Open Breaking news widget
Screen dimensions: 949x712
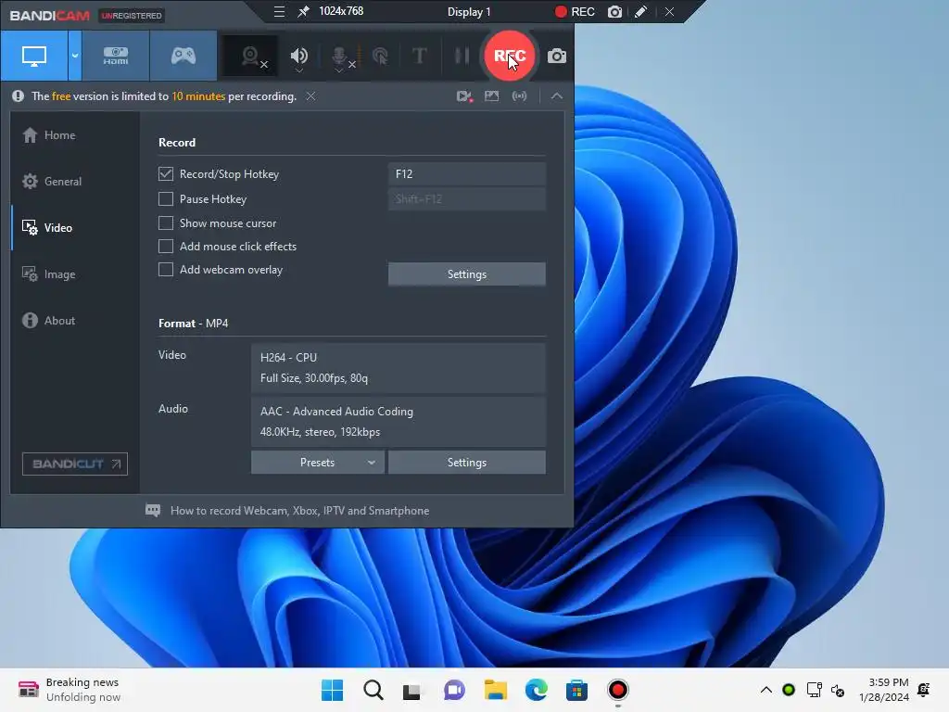[x=69, y=690]
